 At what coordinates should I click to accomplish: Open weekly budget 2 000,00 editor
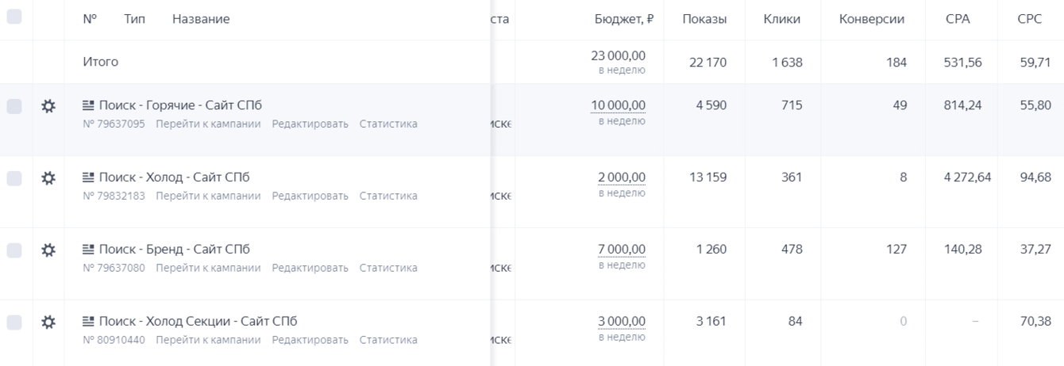click(x=621, y=177)
